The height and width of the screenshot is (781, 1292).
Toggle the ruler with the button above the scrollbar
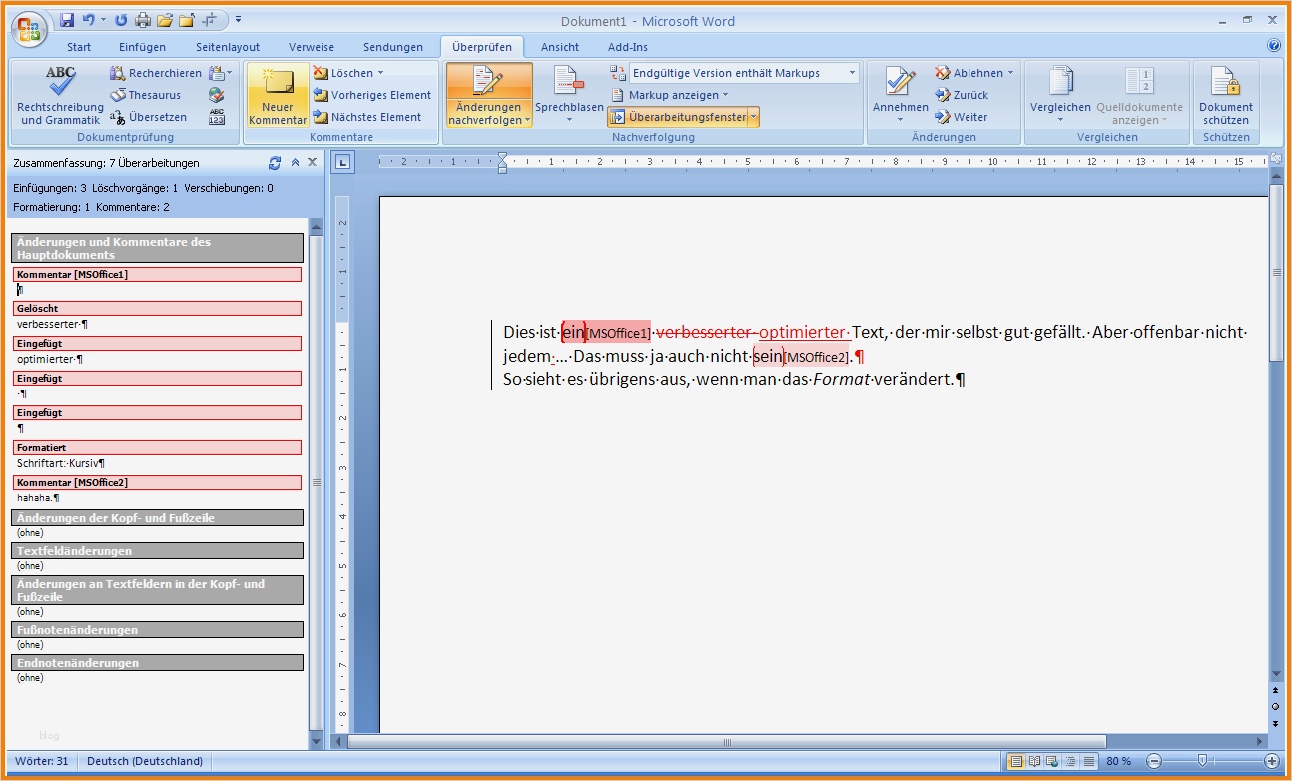click(1275, 160)
